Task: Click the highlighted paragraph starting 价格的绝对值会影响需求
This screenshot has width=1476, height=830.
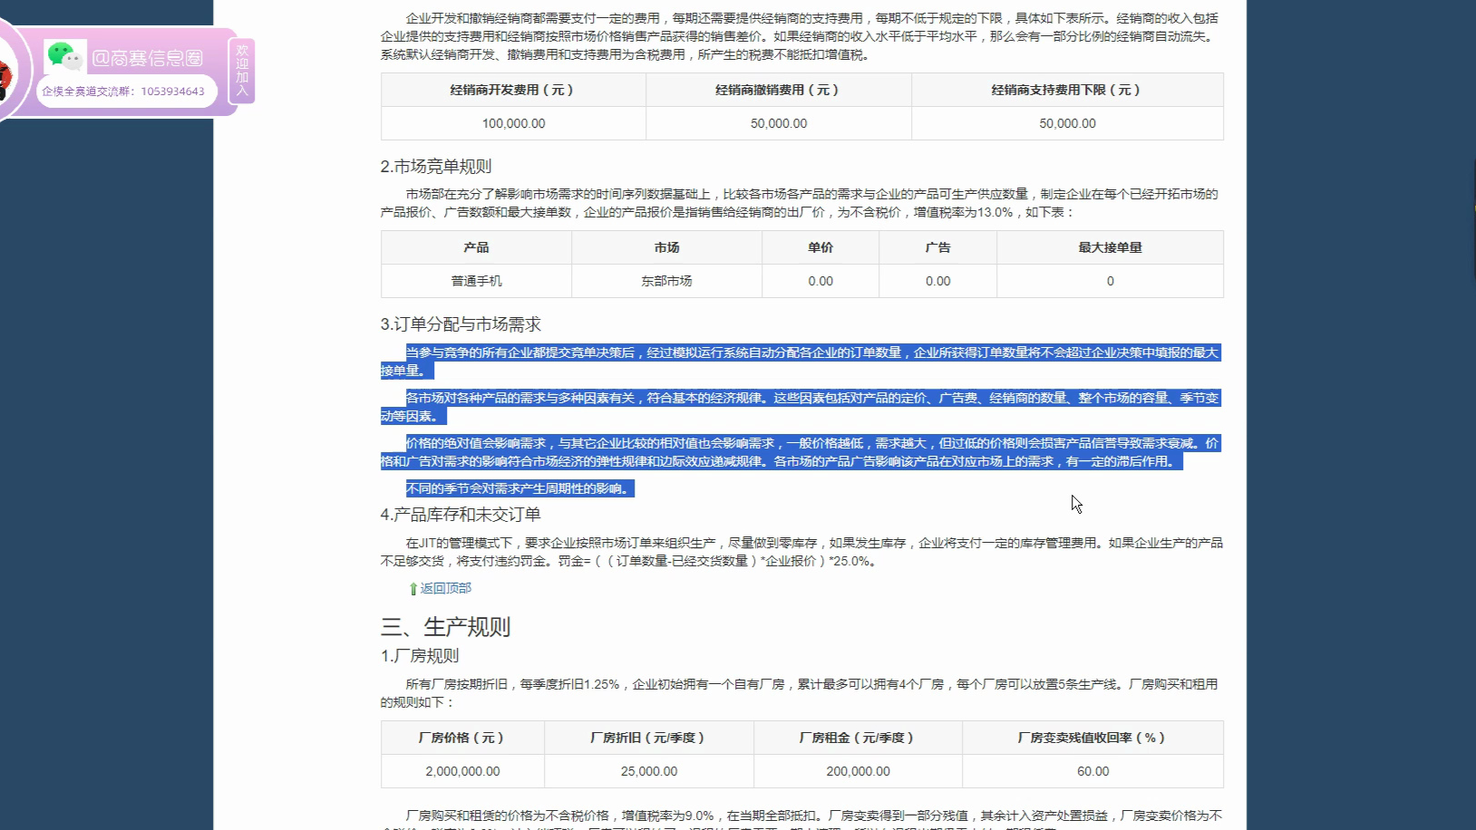Action: coord(801,452)
